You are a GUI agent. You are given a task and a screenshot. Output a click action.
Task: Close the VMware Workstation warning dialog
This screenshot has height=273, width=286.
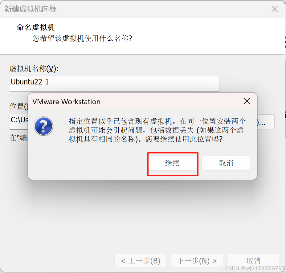(x=247, y=101)
